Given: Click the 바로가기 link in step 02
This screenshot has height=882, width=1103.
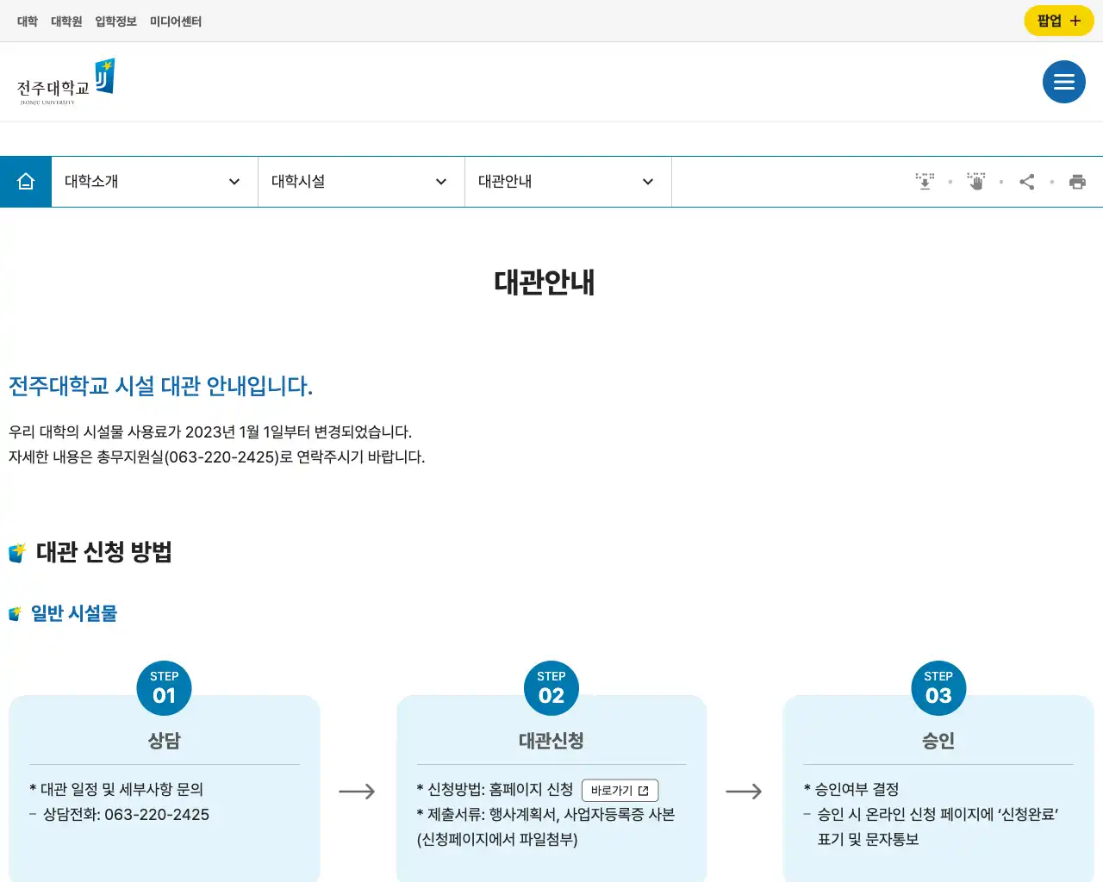Looking at the screenshot, I should [620, 791].
